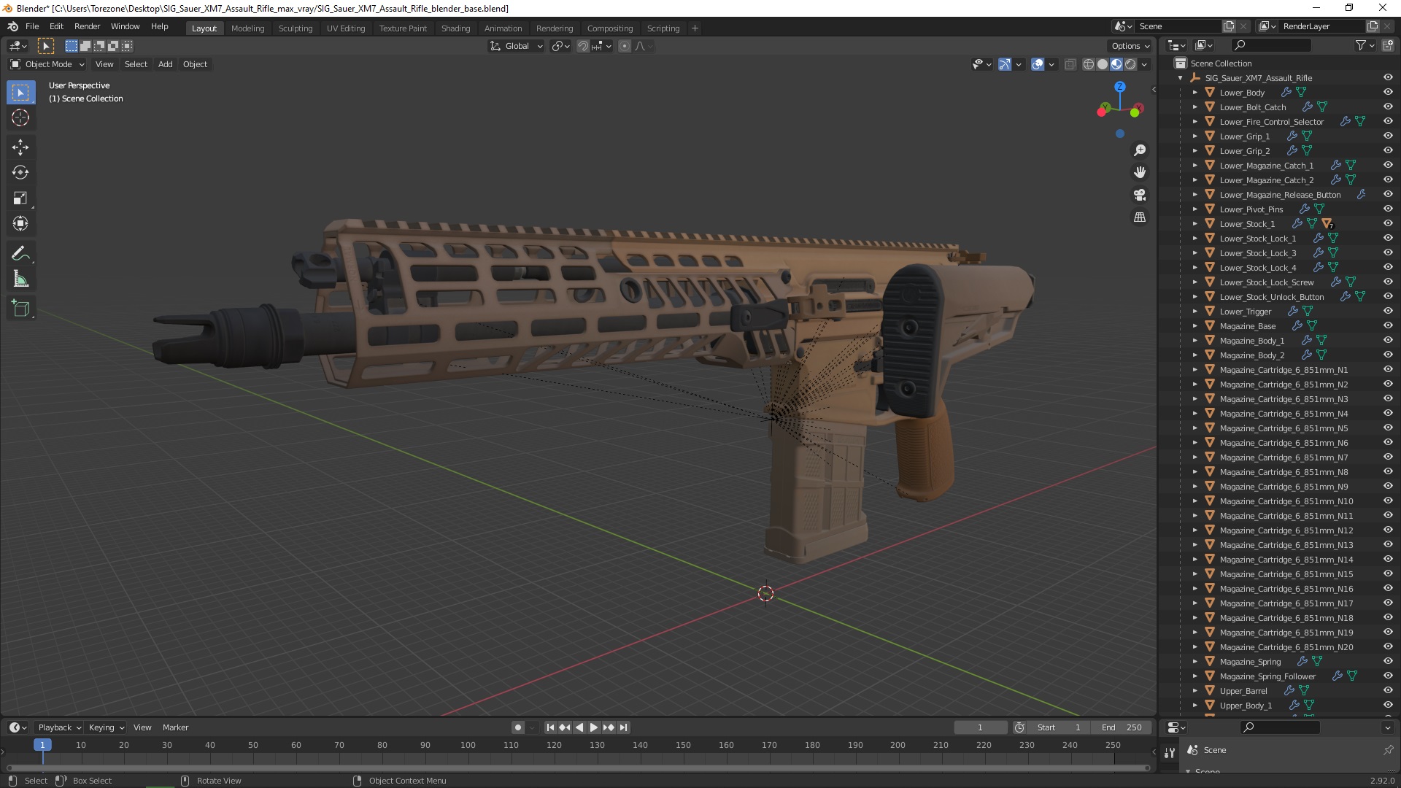Open viewport View menu
The width and height of the screenshot is (1401, 788).
coord(104,64)
